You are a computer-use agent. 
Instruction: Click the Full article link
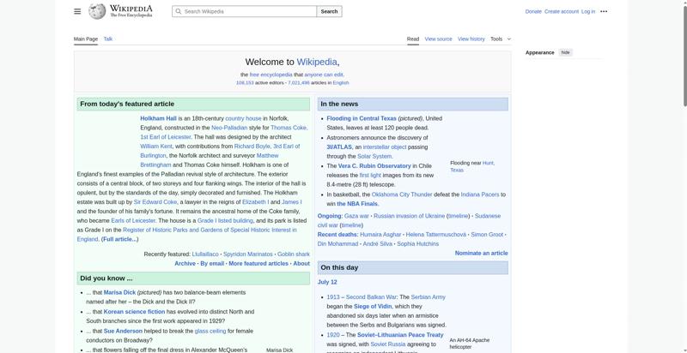click(119, 239)
